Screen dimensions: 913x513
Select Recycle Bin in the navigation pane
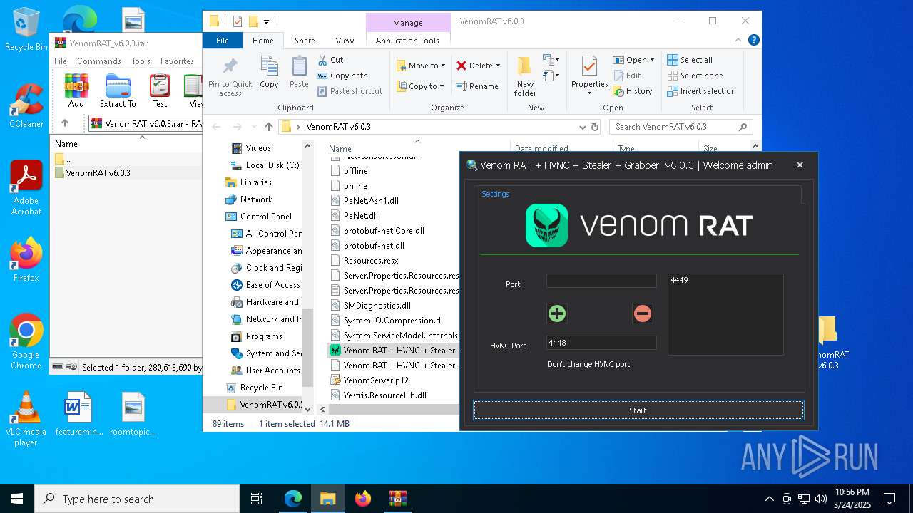point(254,388)
